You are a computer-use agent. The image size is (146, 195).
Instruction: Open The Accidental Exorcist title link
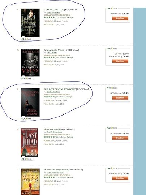click(67, 89)
